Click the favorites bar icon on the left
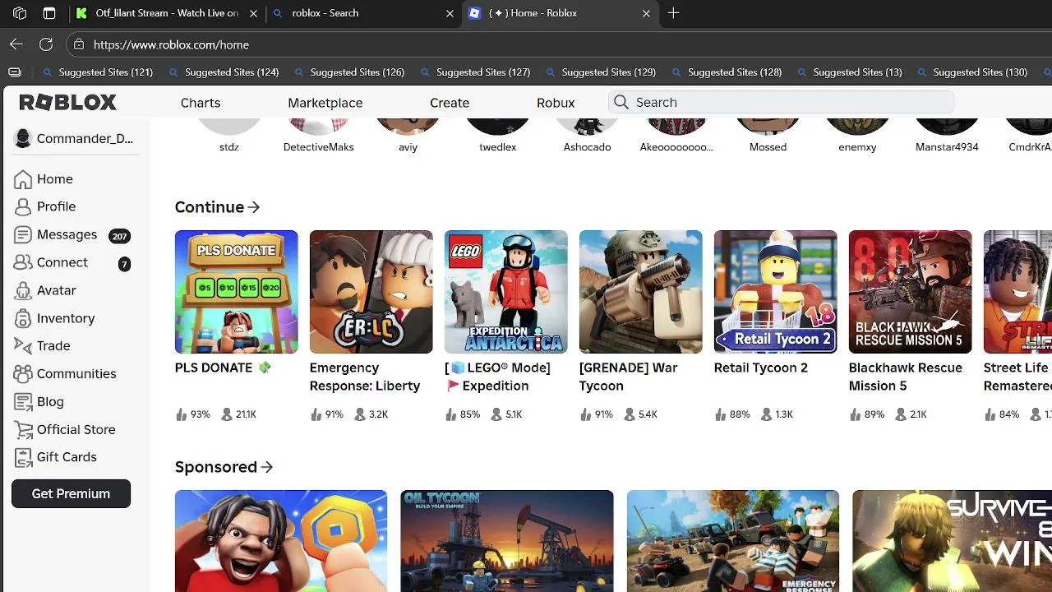Viewport: 1052px width, 592px height. [x=15, y=72]
